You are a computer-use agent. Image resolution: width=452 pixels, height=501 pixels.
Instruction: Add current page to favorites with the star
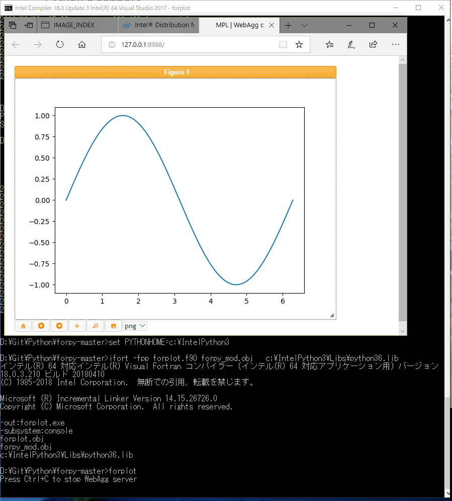coord(299,44)
